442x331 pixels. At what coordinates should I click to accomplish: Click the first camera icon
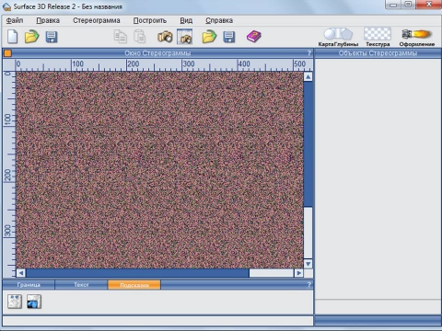coord(165,37)
